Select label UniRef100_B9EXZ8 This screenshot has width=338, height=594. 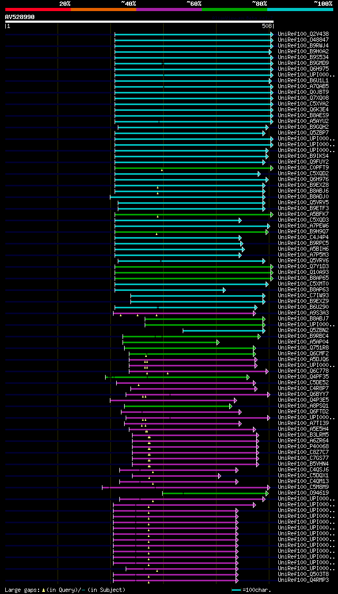[303, 185]
